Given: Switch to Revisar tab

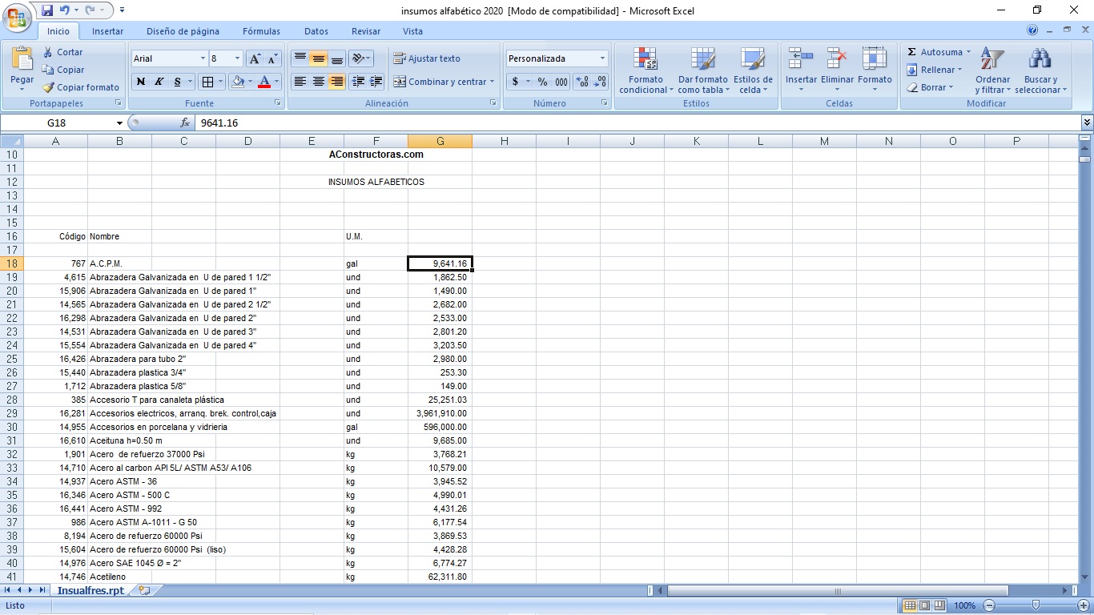Looking at the screenshot, I should [366, 31].
